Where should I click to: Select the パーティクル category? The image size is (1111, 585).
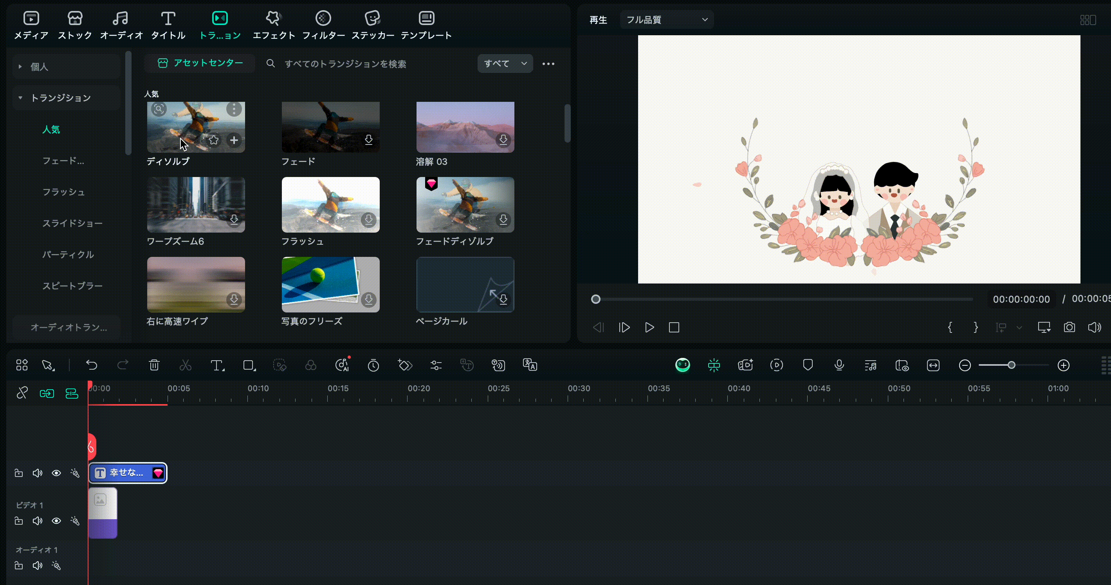pyautogui.click(x=68, y=255)
